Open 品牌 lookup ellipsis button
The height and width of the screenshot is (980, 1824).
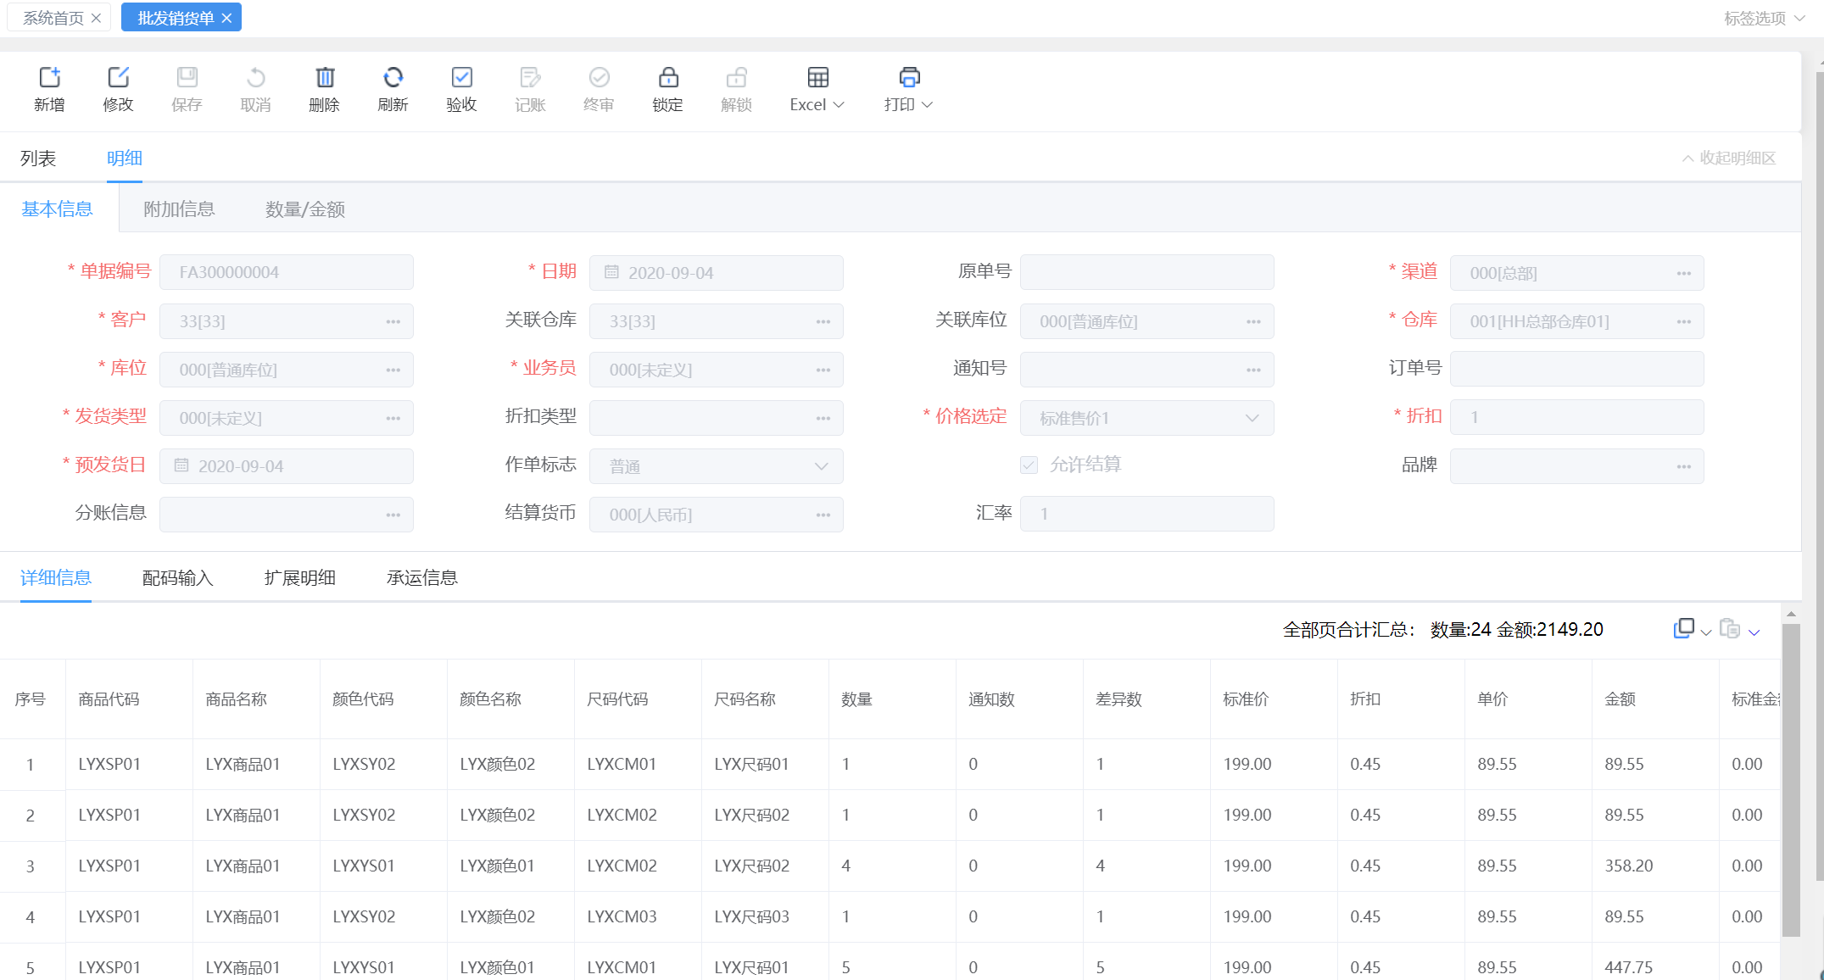[1684, 466]
